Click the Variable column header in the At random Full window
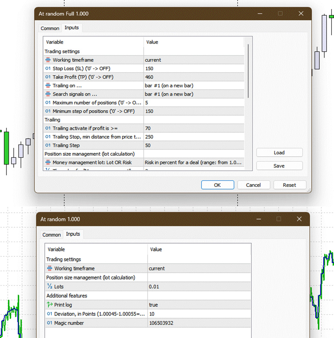 pos(94,42)
